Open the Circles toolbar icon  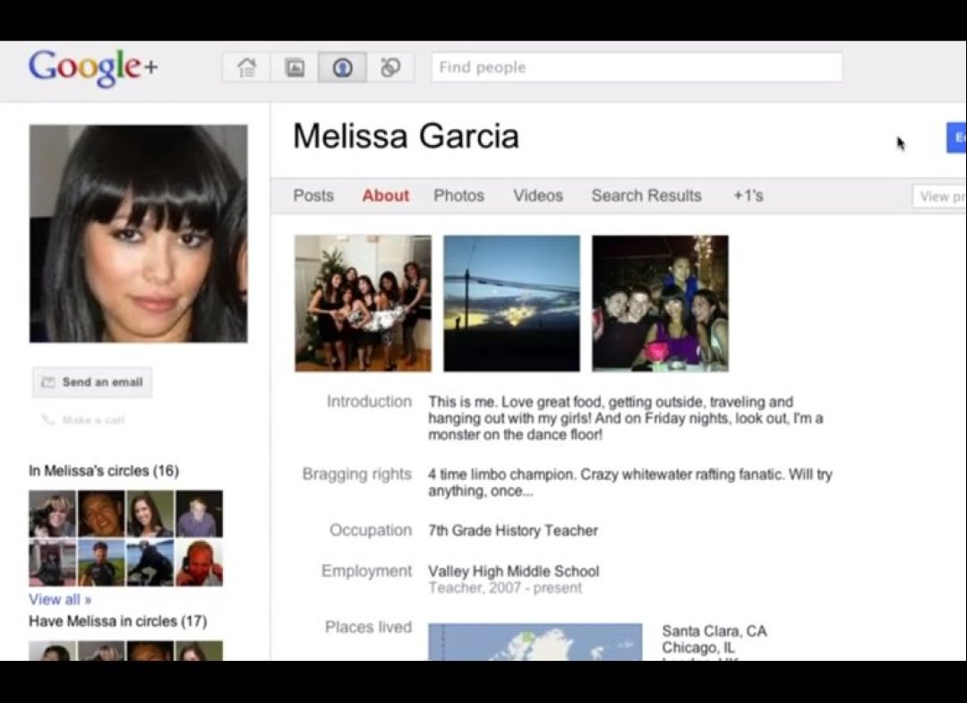coord(390,67)
